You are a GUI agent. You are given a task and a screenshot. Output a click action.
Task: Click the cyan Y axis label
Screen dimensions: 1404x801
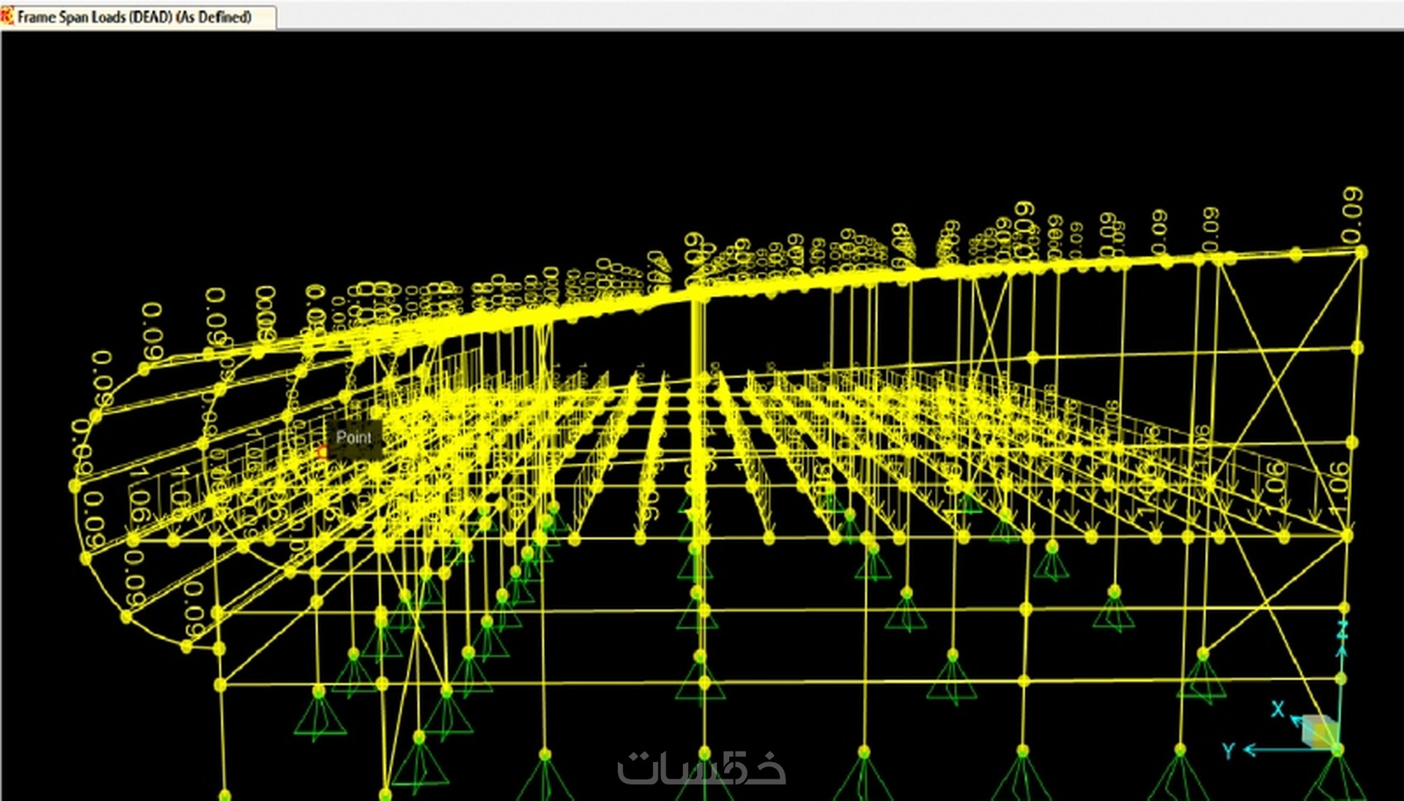[1228, 751]
